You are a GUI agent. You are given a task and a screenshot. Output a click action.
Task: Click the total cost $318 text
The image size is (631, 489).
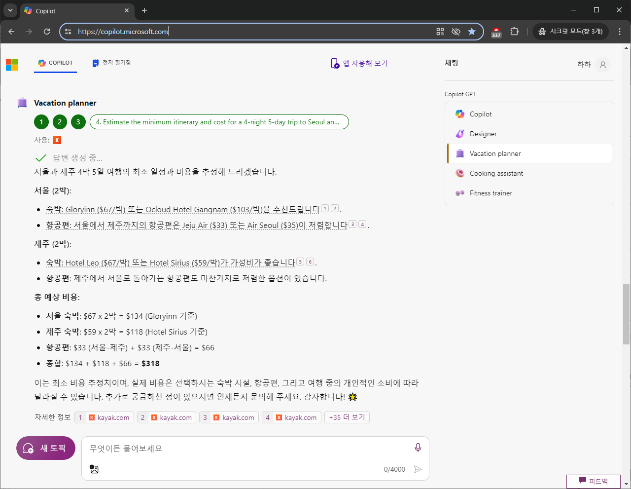point(150,364)
